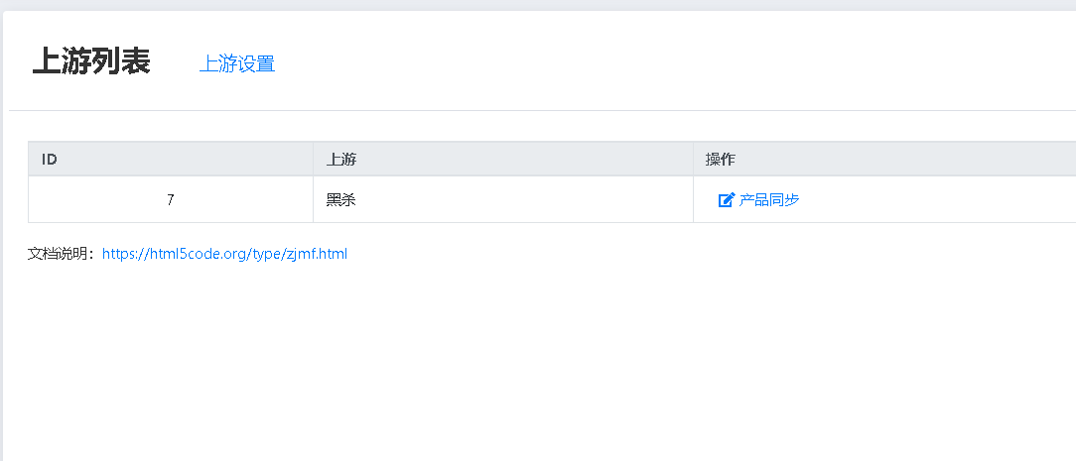1076x461 pixels.
Task: Click the 上游 column header
Action: 503,159
